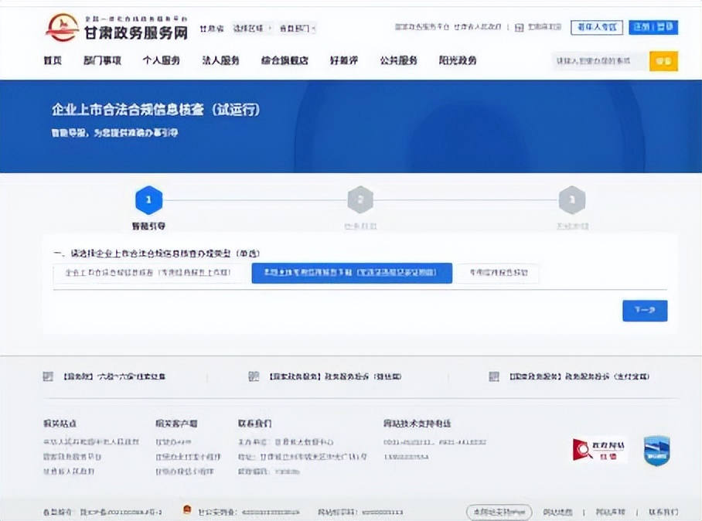Click the 老年人专区 button
The width and height of the screenshot is (702, 521).
tap(596, 28)
